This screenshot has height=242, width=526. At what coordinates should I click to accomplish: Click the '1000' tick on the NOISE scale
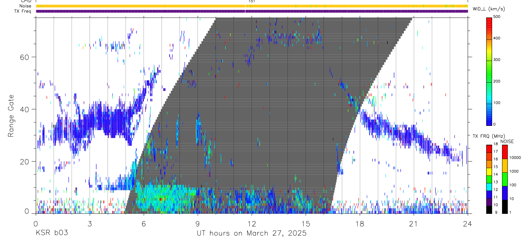coord(514,171)
